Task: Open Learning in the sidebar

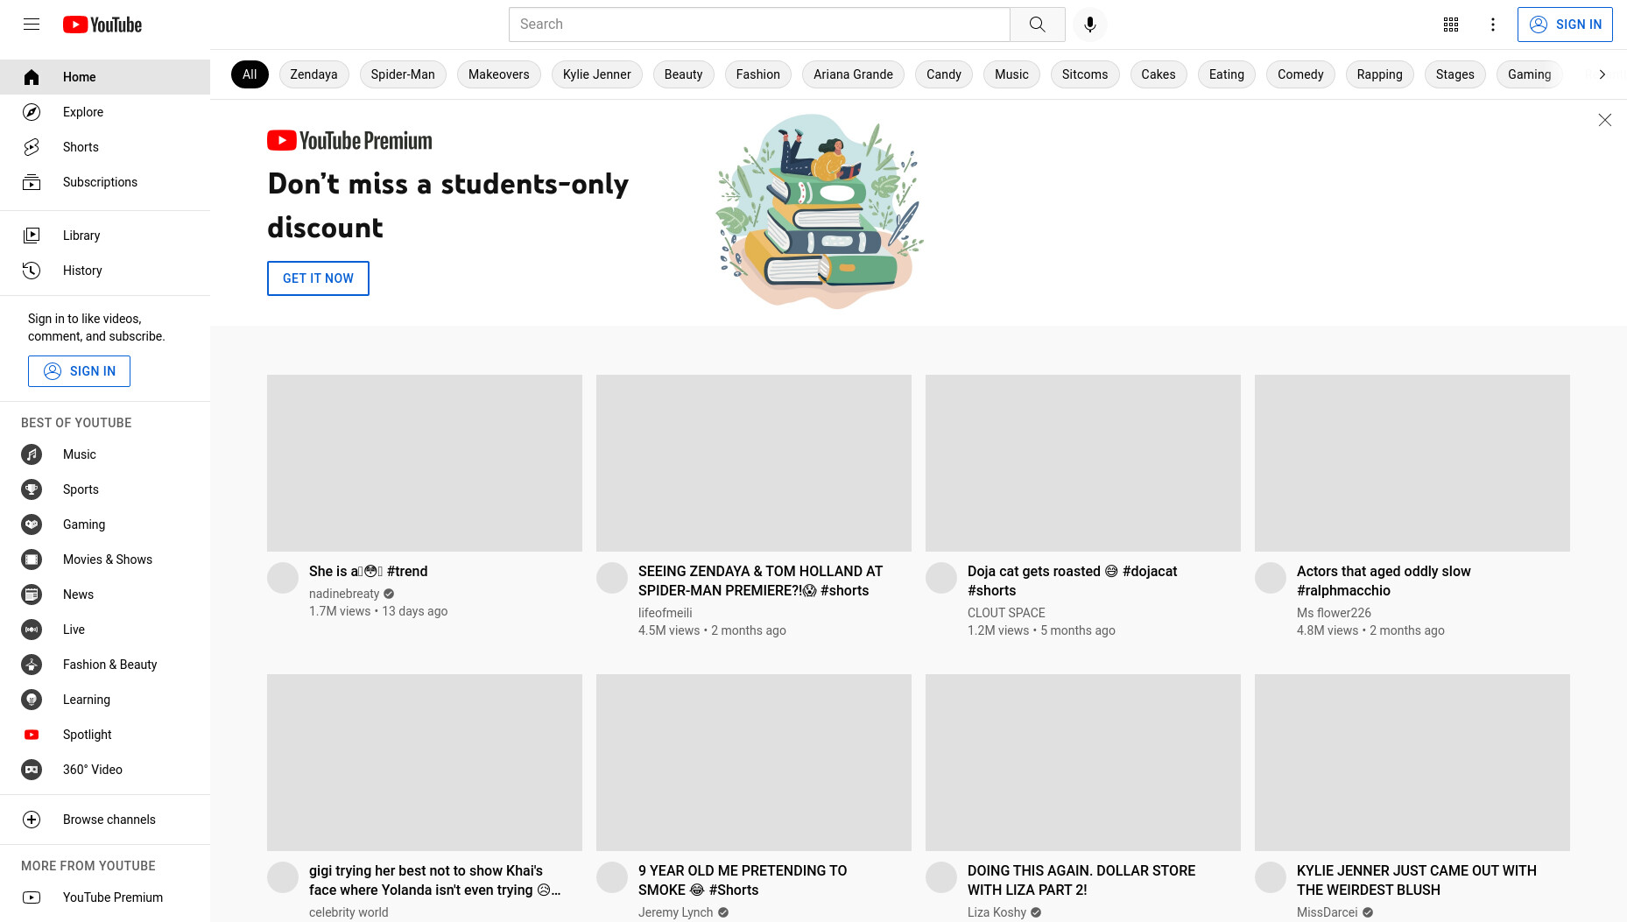Action: coord(105,700)
